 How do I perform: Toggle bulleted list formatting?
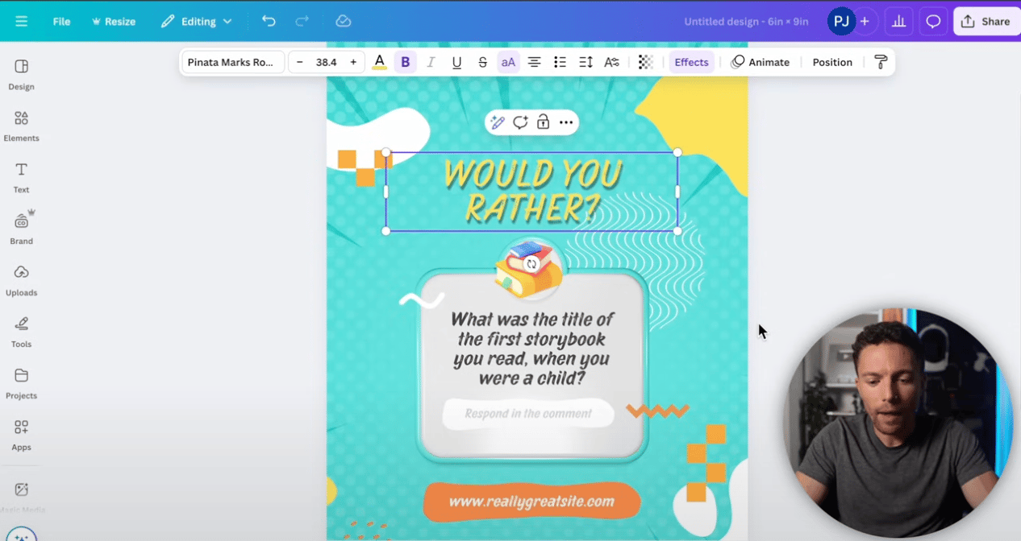pos(560,62)
